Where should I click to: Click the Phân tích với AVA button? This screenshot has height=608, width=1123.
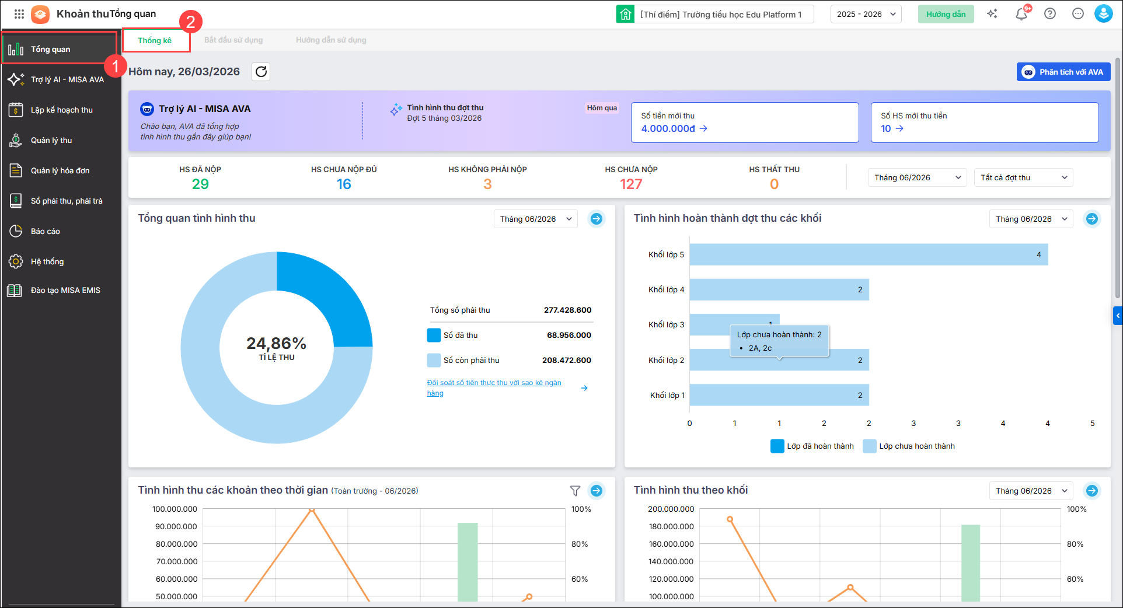(x=1063, y=72)
